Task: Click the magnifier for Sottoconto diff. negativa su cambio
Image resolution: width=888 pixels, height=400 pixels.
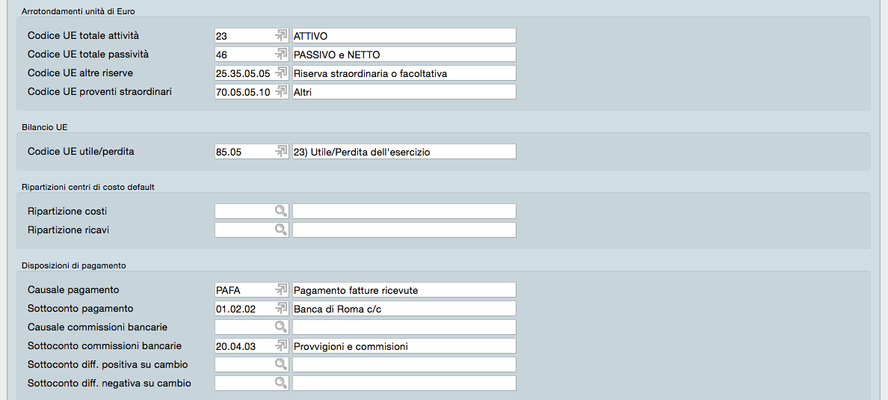Action: tap(281, 384)
